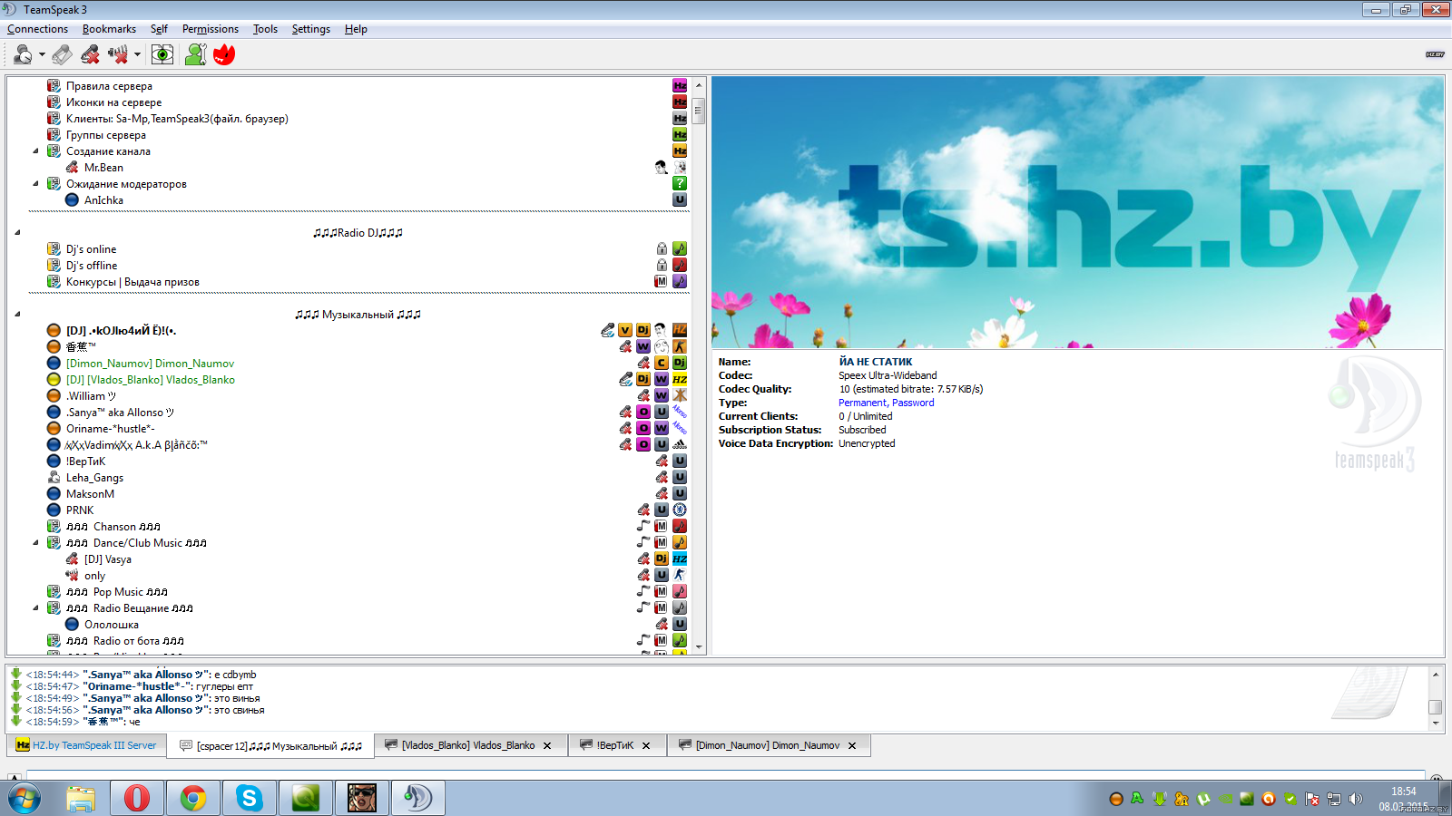Click DJ badge on .•кОЛю4иЙ row

point(643,330)
